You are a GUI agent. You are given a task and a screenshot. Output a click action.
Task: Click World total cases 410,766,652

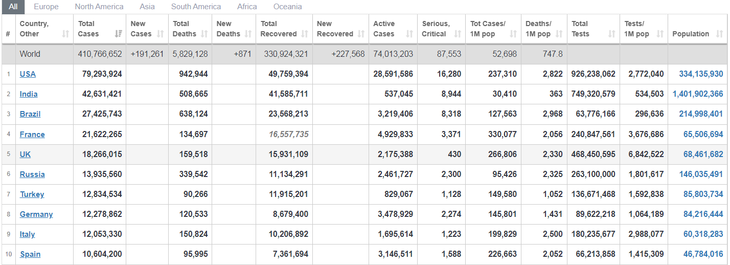pos(100,54)
